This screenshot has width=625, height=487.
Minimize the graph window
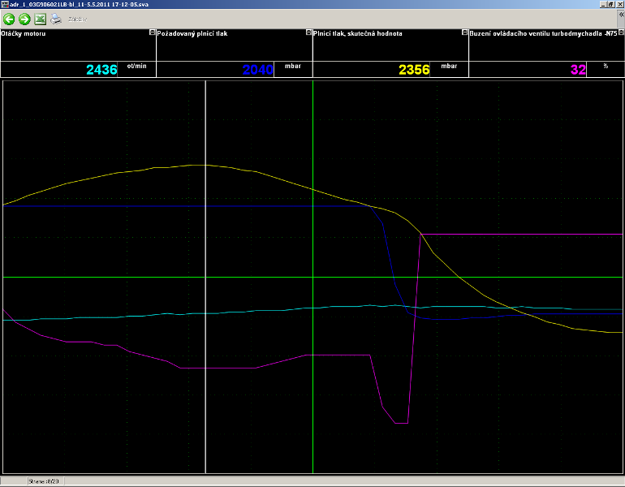click(x=603, y=4)
